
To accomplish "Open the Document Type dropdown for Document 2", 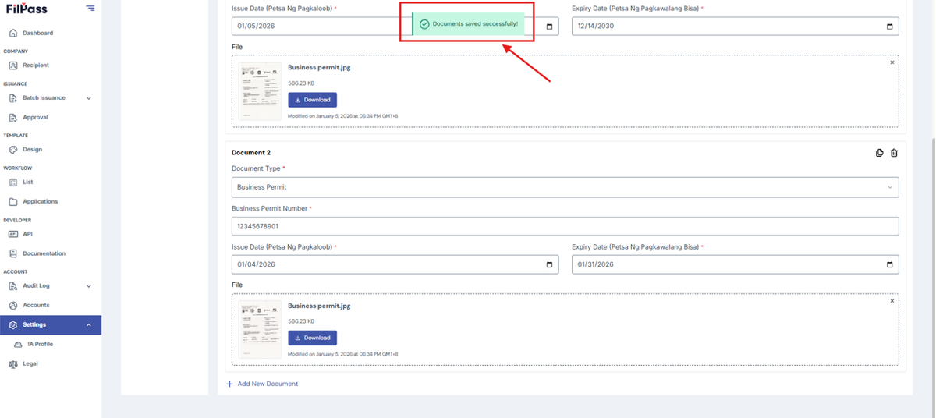I will tap(565, 187).
